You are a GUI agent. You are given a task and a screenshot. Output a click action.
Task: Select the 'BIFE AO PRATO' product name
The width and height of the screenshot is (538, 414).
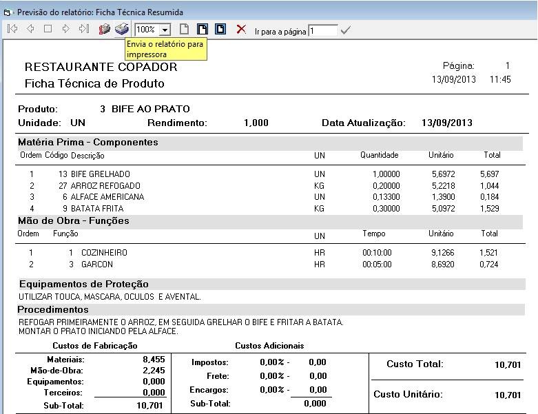(x=151, y=109)
